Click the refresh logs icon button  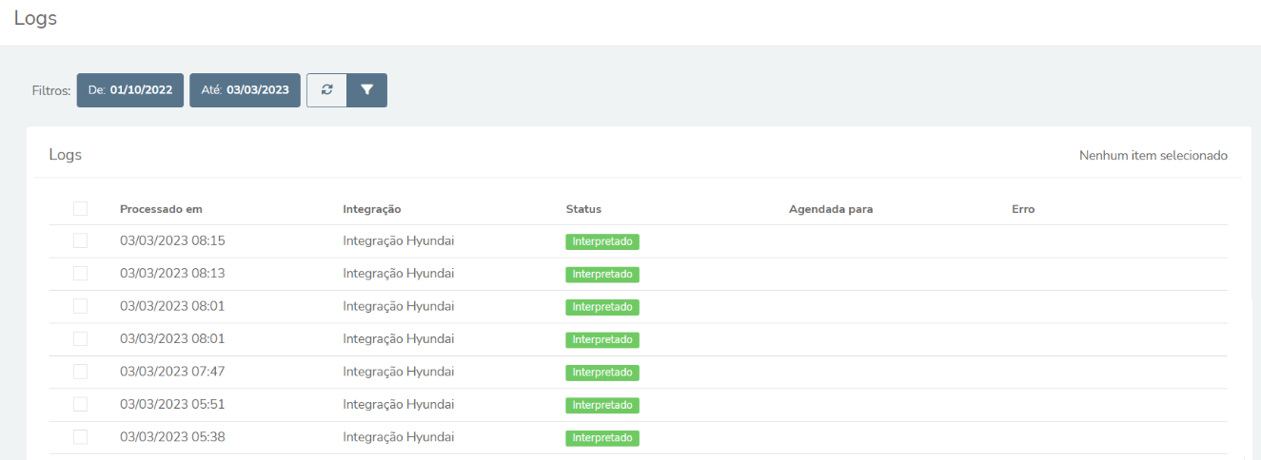click(326, 90)
